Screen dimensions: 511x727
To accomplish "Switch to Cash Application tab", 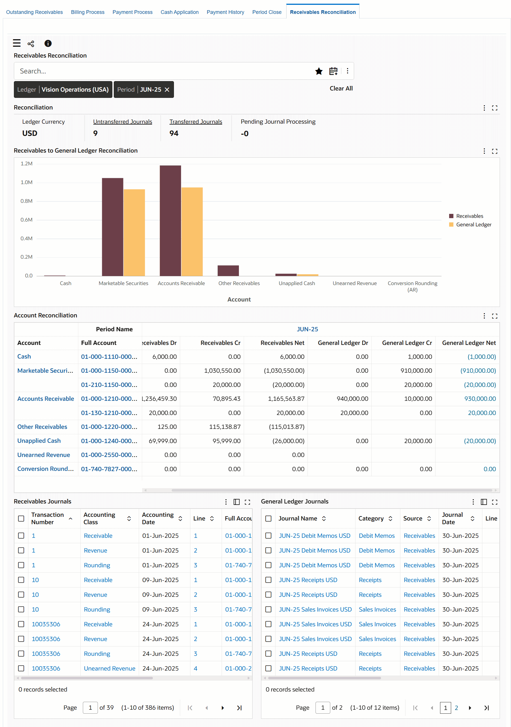I will 179,12.
